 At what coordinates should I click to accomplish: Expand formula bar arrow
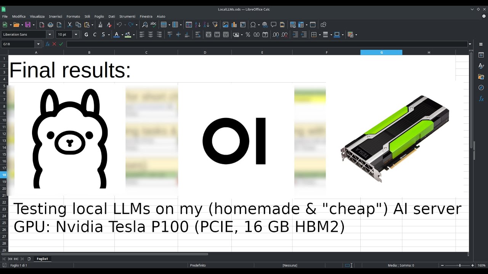[470, 44]
